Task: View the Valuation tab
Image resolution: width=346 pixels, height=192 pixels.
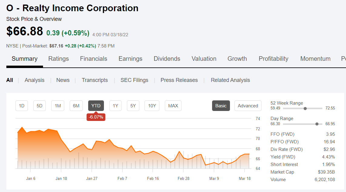Action: click(x=204, y=59)
